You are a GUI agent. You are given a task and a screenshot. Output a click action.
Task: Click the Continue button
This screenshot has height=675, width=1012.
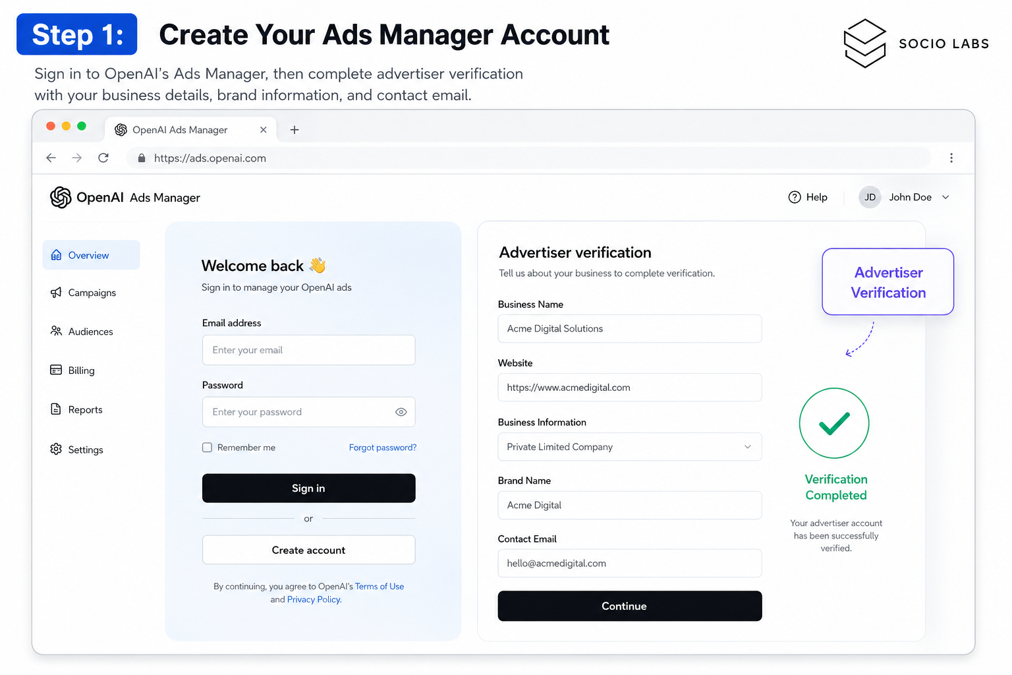pos(630,606)
